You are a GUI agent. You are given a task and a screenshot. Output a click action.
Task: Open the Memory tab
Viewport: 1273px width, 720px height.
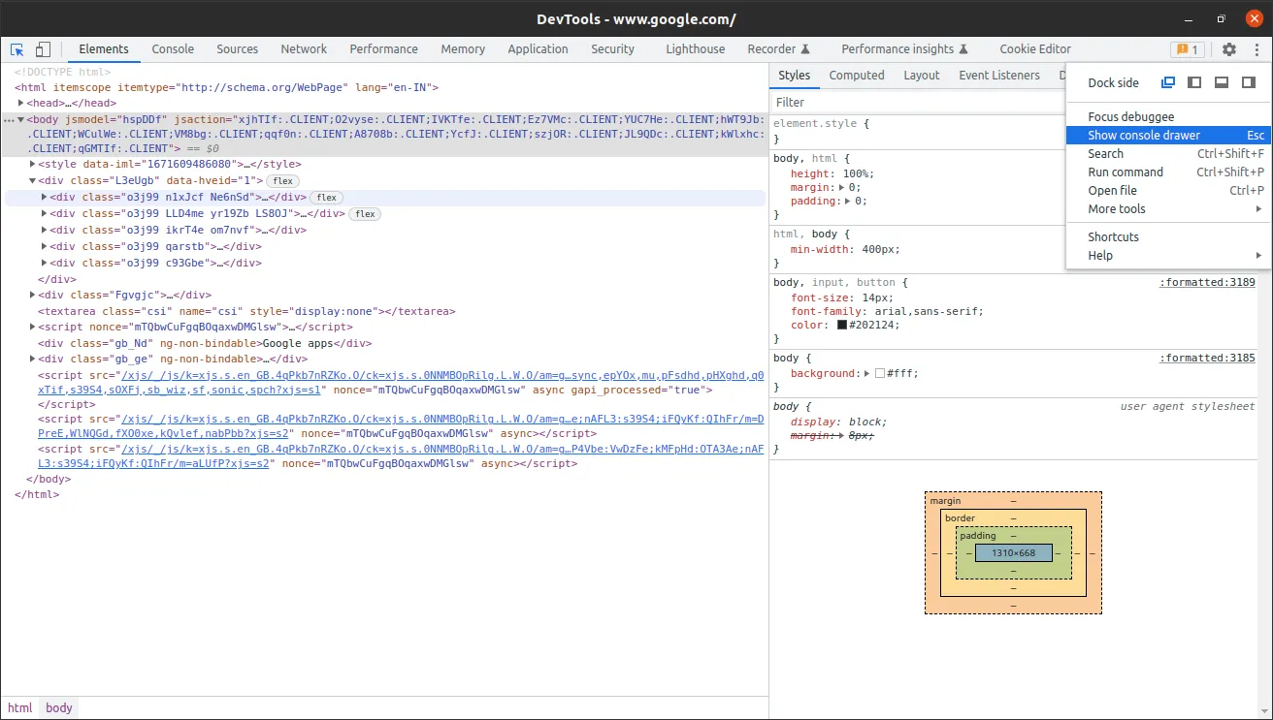point(463,49)
